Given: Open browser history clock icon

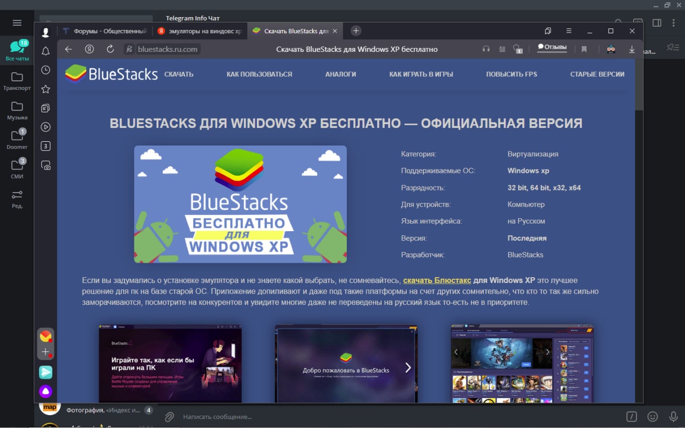Looking at the screenshot, I should [x=45, y=70].
